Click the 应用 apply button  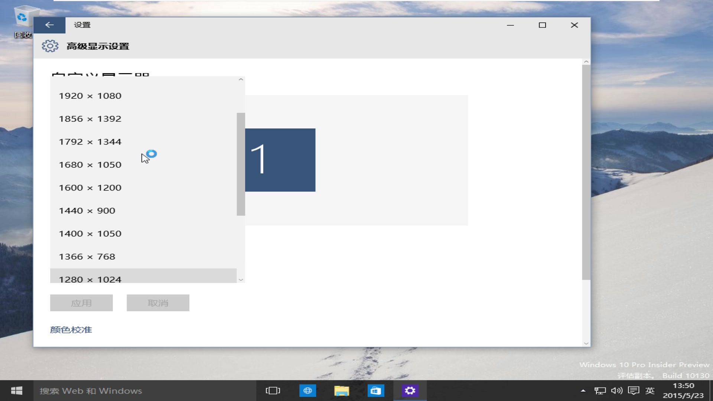coord(81,303)
